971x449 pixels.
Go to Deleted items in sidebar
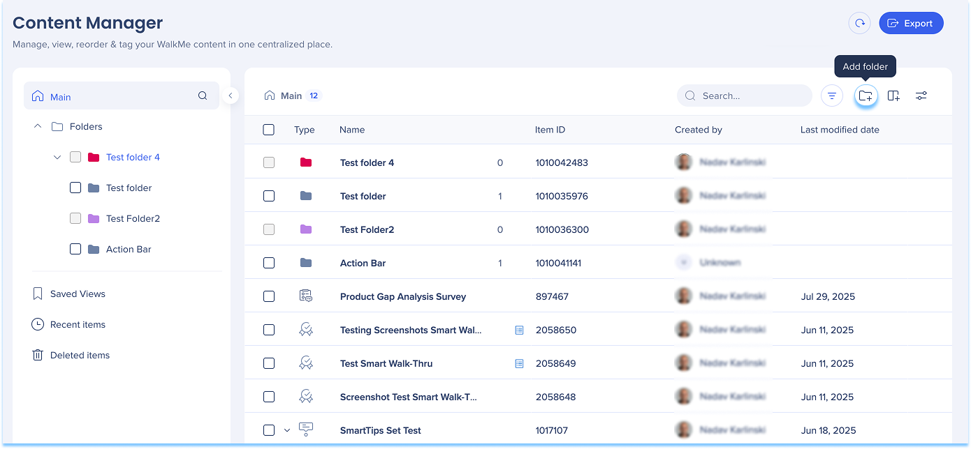point(80,356)
